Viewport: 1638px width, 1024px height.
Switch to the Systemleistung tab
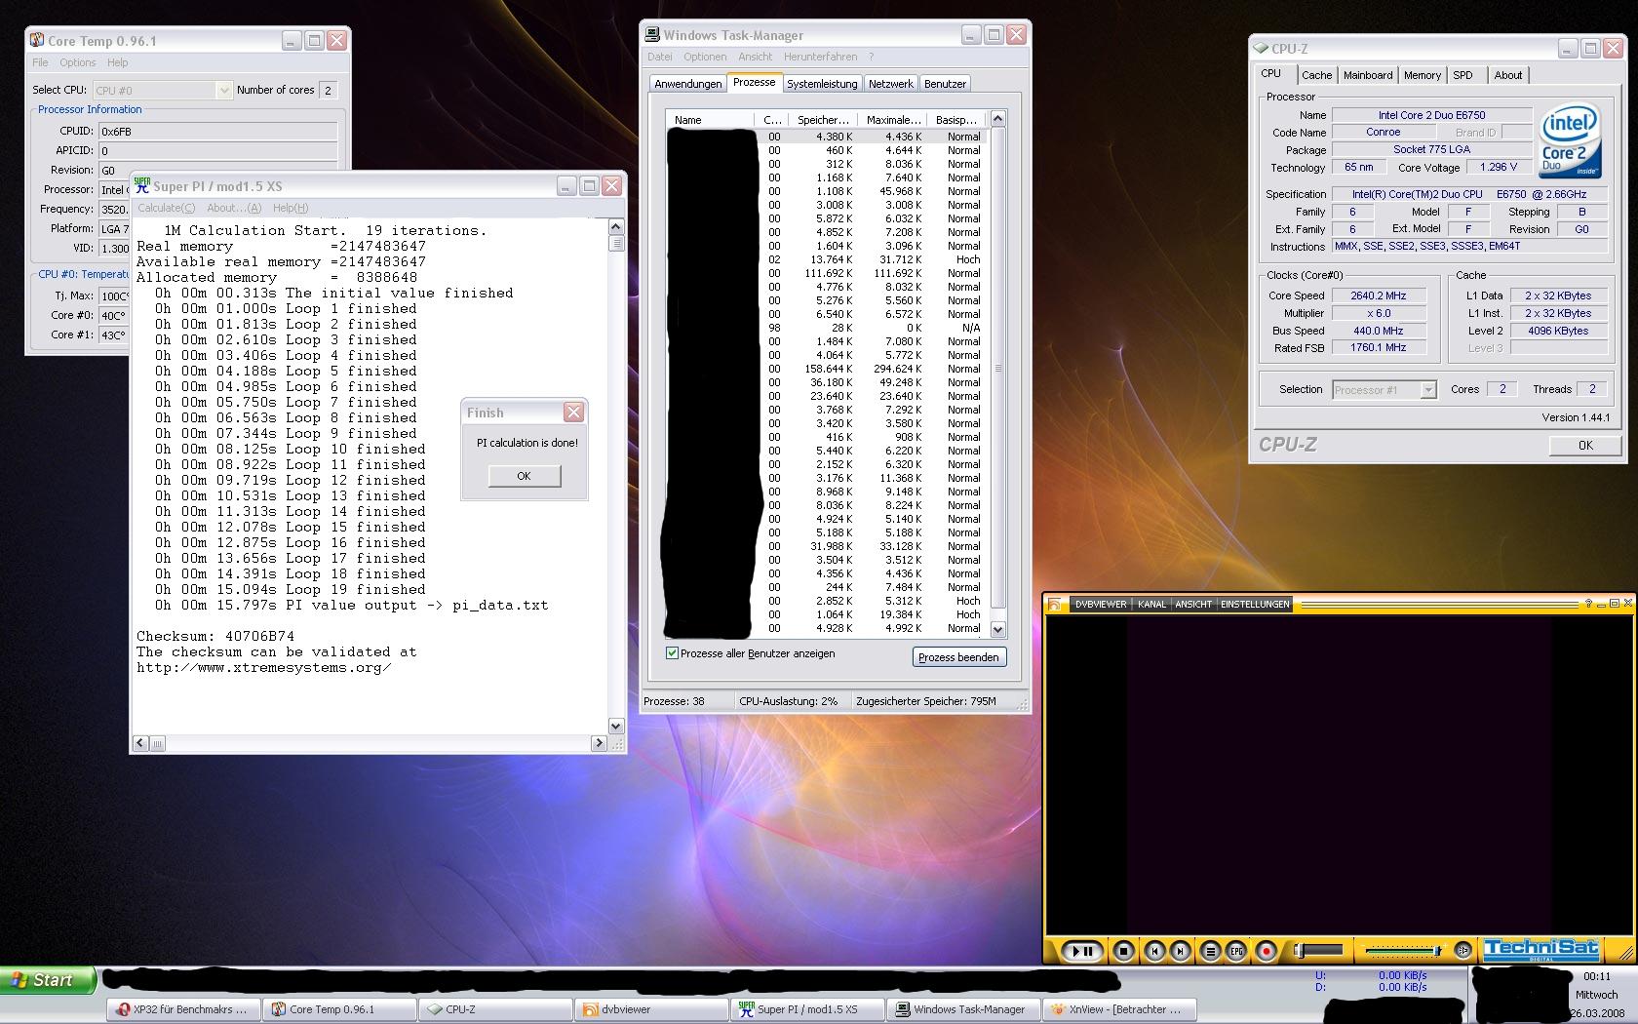click(x=822, y=84)
